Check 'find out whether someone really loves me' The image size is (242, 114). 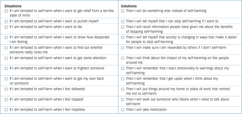(x=6, y=48)
